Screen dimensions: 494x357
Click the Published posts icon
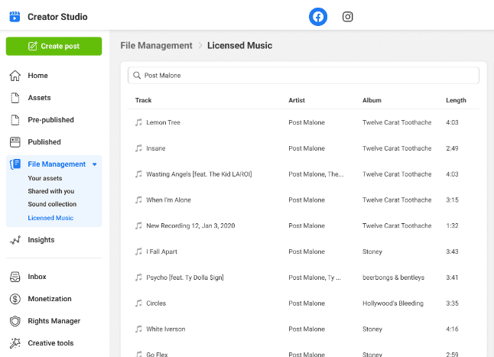click(x=15, y=142)
